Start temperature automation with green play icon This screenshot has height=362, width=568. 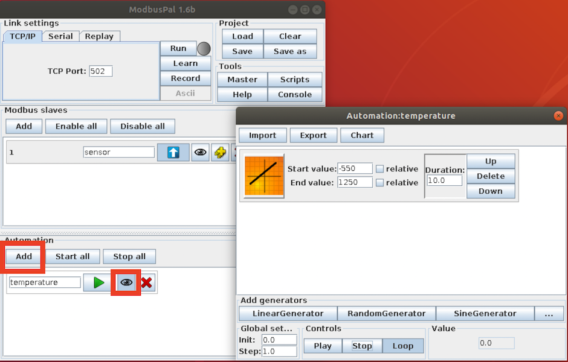click(x=99, y=282)
